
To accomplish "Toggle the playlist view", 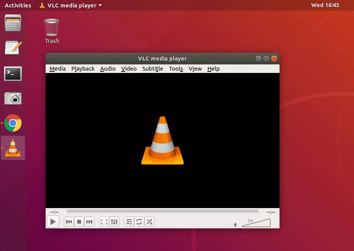I will point(129,222).
